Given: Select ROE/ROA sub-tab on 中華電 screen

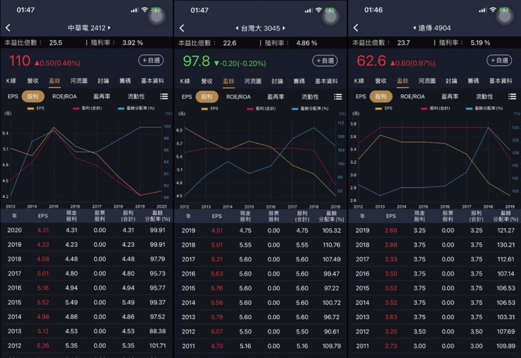Looking at the screenshot, I should 65,96.
